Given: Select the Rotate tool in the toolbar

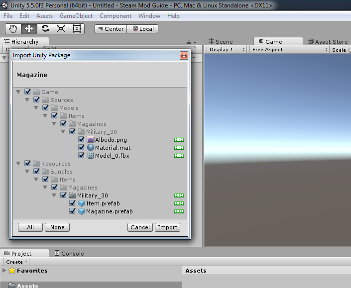Looking at the screenshot, I should click(45, 29).
